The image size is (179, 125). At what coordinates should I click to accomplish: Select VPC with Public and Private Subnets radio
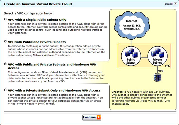coord(5,42)
